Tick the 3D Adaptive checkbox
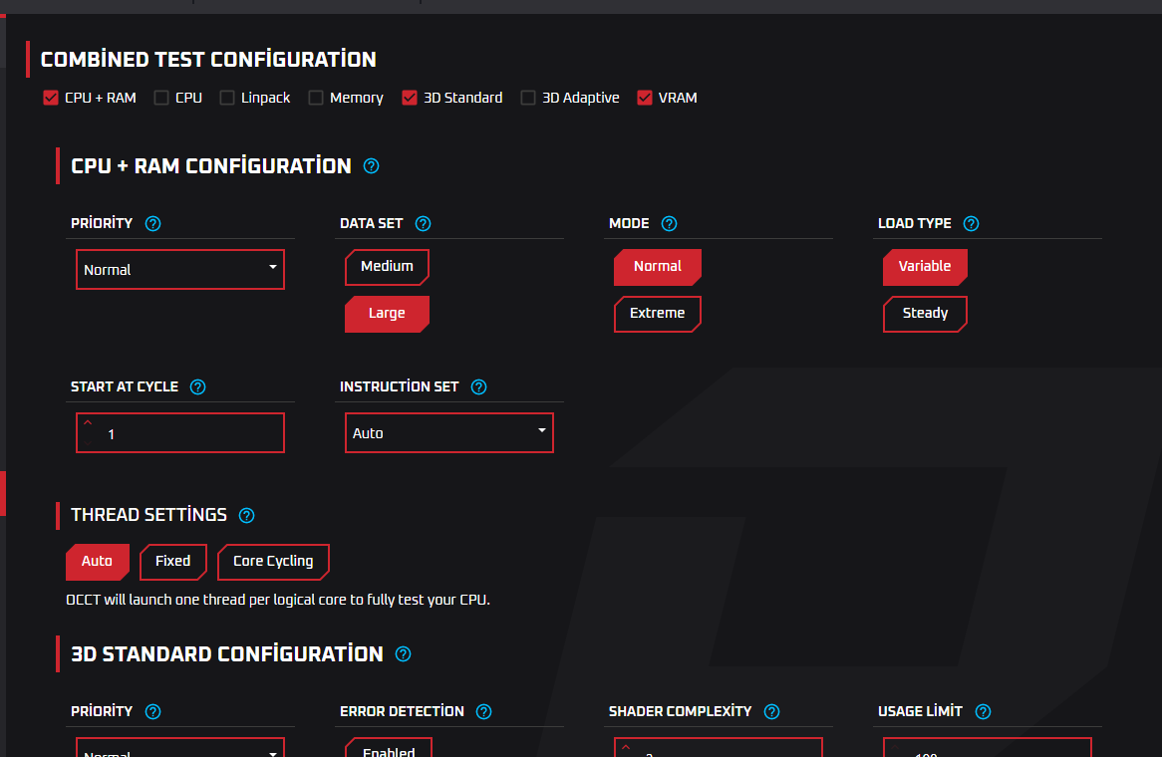This screenshot has height=757, width=1162. [x=528, y=98]
